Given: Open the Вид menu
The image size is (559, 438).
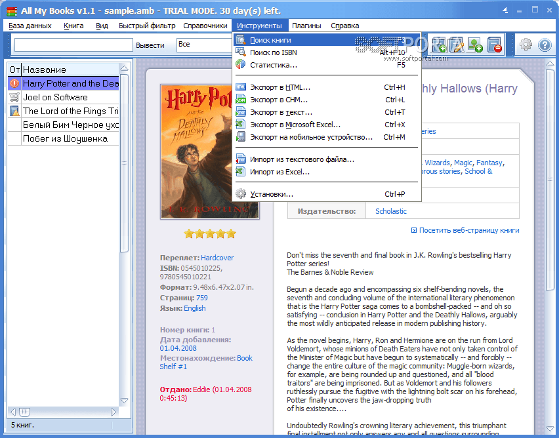Looking at the screenshot, I should tap(102, 26).
